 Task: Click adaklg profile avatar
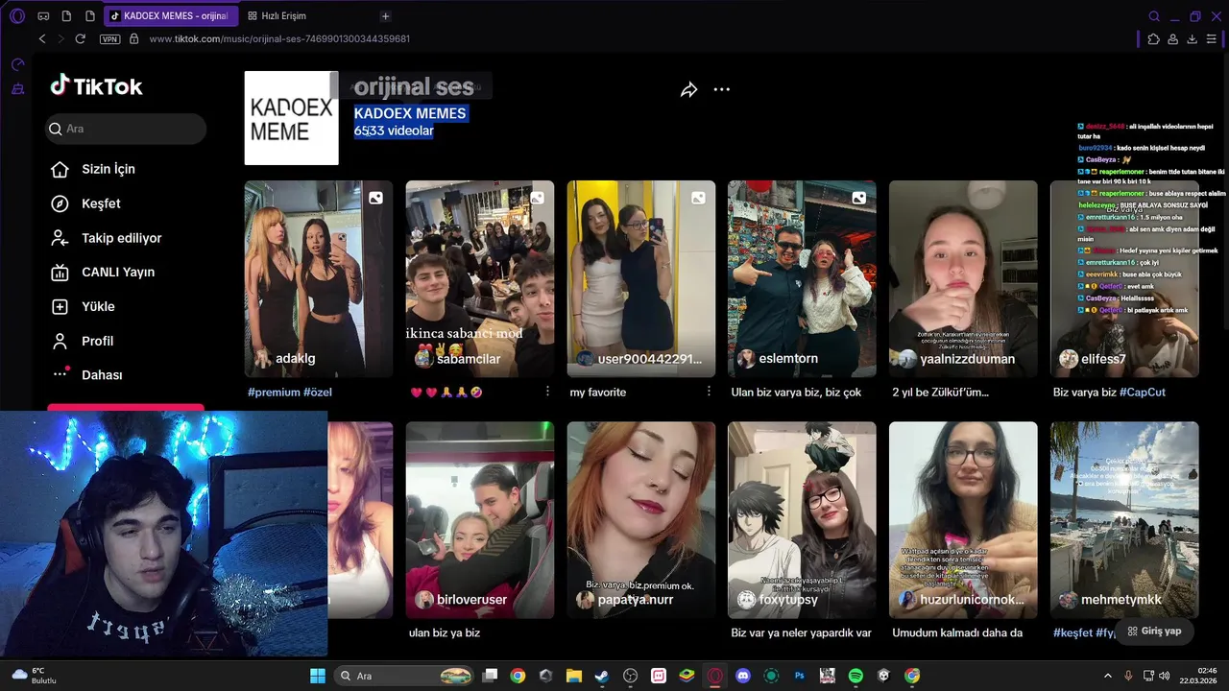[x=262, y=359]
